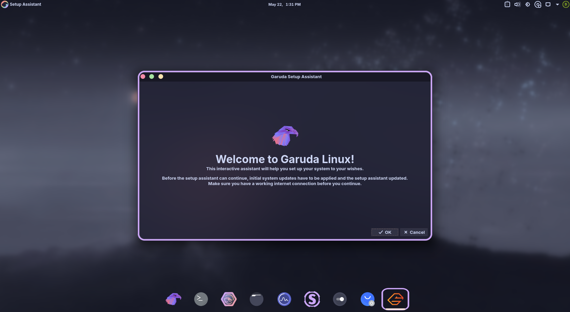Open the purple S app icon

[x=312, y=299]
